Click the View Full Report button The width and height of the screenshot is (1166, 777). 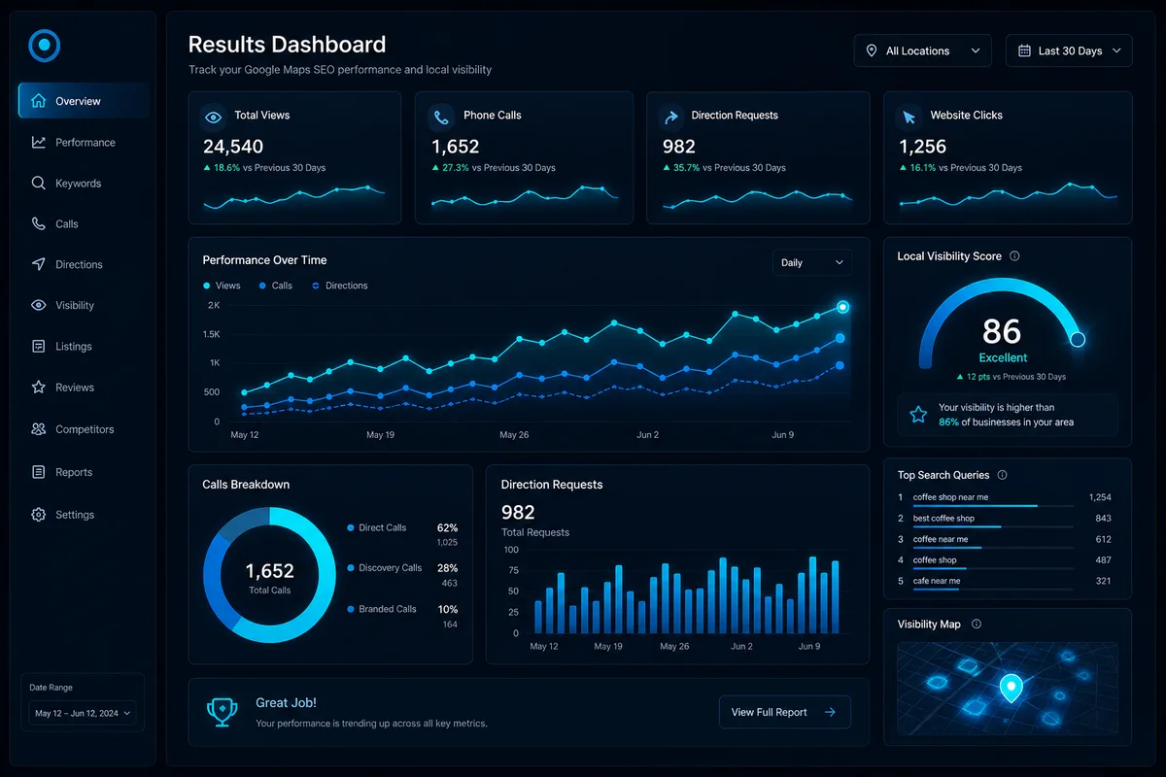[x=784, y=712]
